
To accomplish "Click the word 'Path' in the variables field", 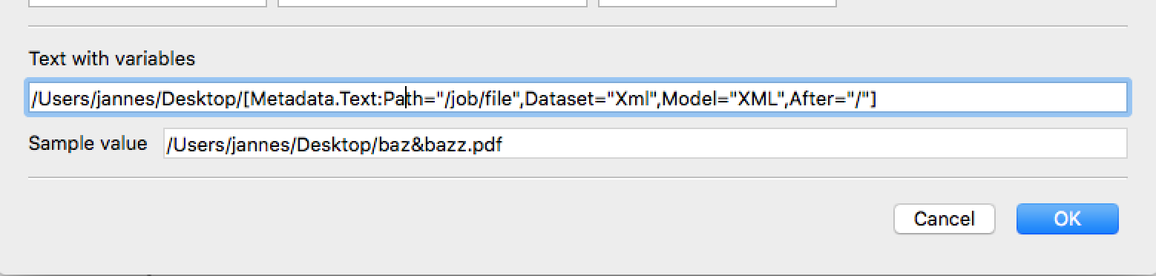I will pyautogui.click(x=402, y=98).
